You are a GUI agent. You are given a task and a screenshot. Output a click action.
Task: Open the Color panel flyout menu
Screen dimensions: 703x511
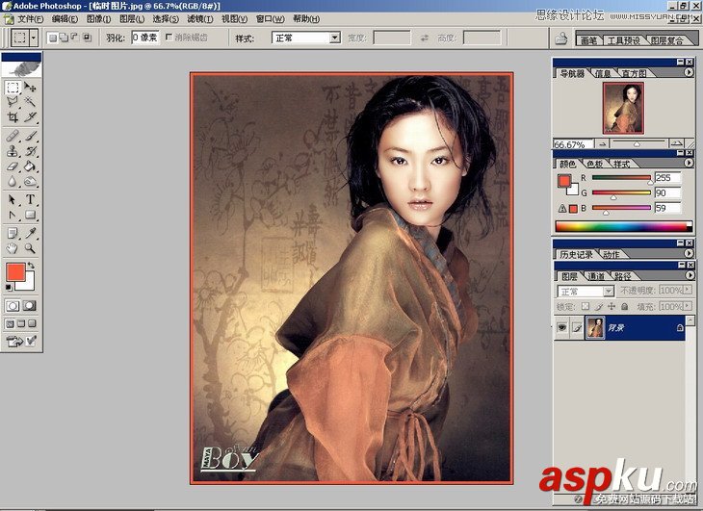click(689, 163)
